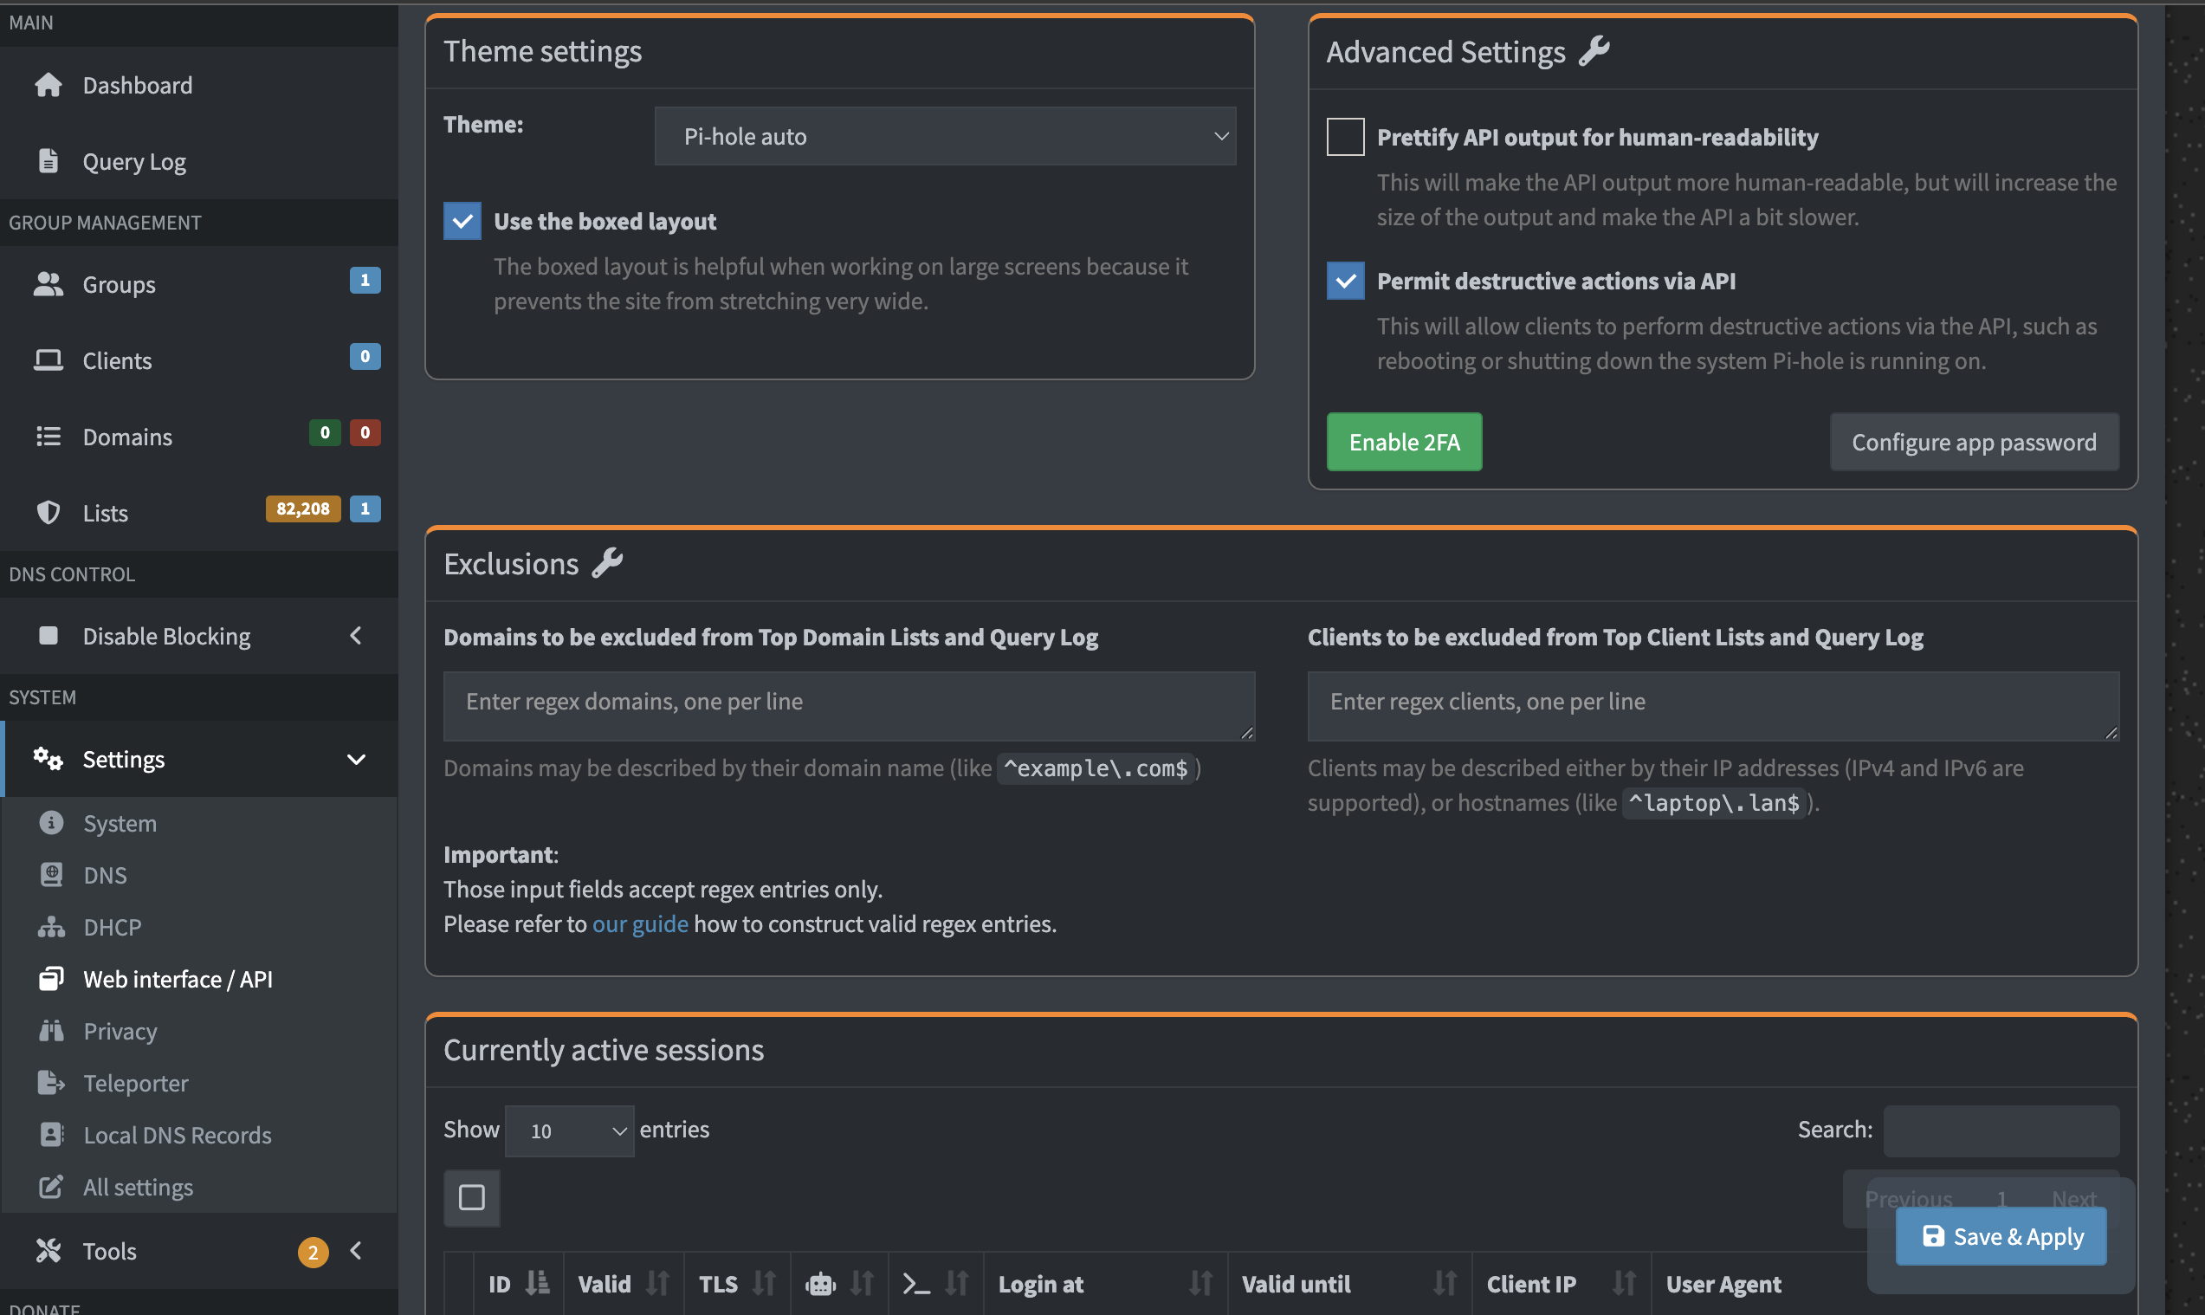Click the Enable 2FA button

click(1404, 442)
